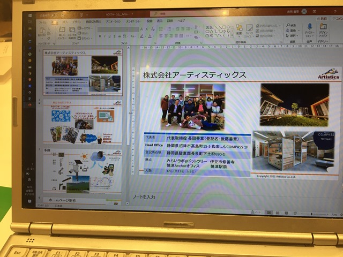Click the Clear All Formatting icon
Image resolution: width=343 pixels, height=257 pixels.
click(153, 29)
